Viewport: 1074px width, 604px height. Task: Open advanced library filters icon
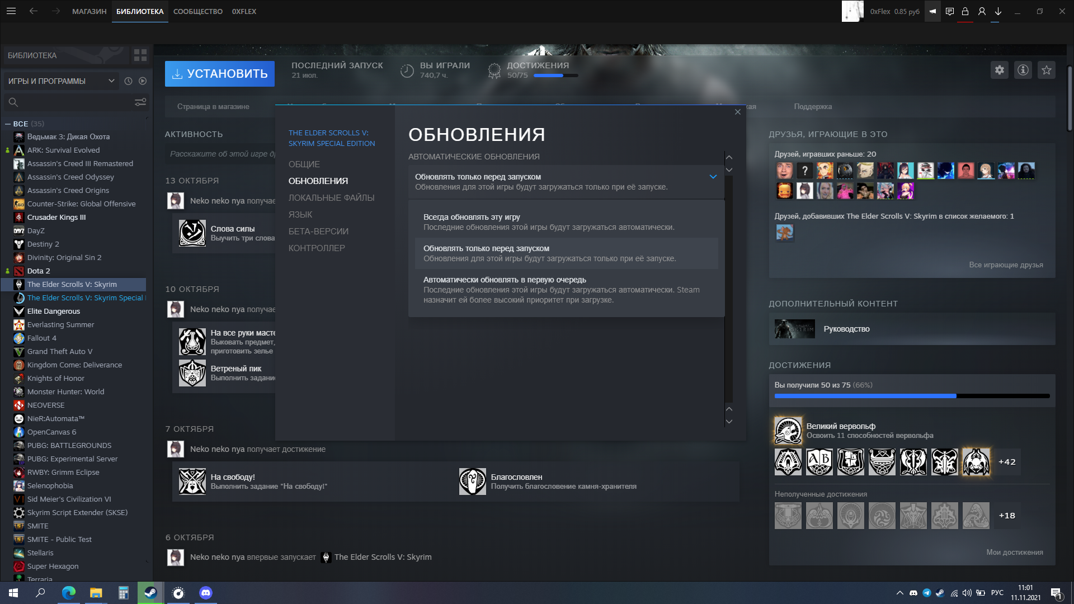(x=140, y=102)
